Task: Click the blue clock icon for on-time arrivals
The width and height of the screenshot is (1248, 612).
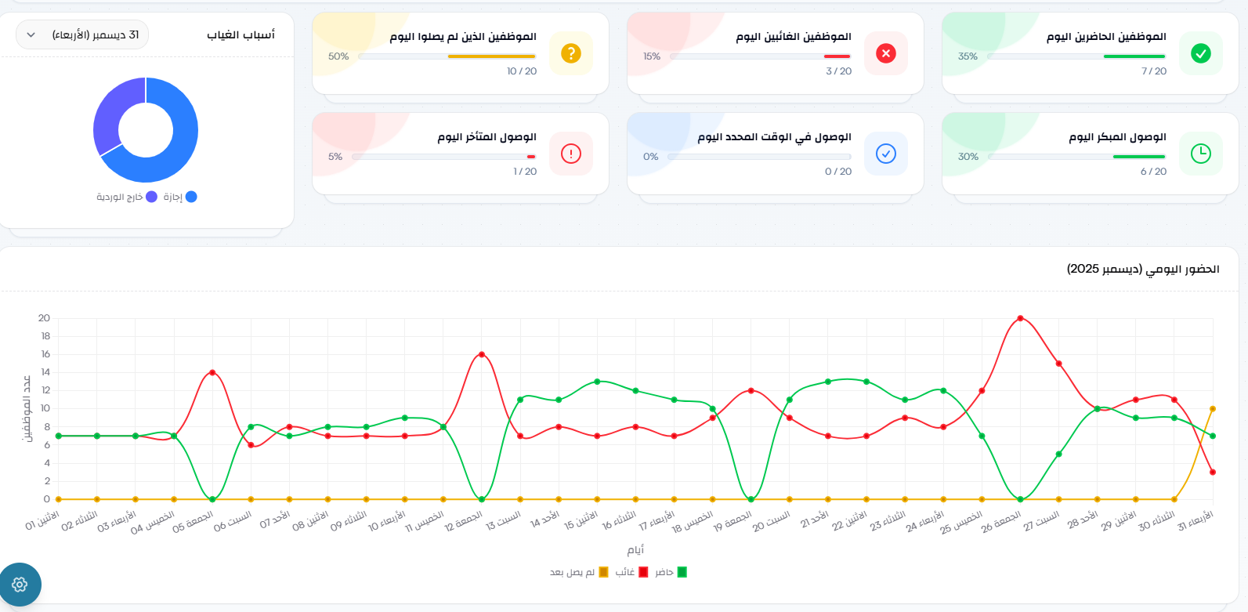Action: 886,154
